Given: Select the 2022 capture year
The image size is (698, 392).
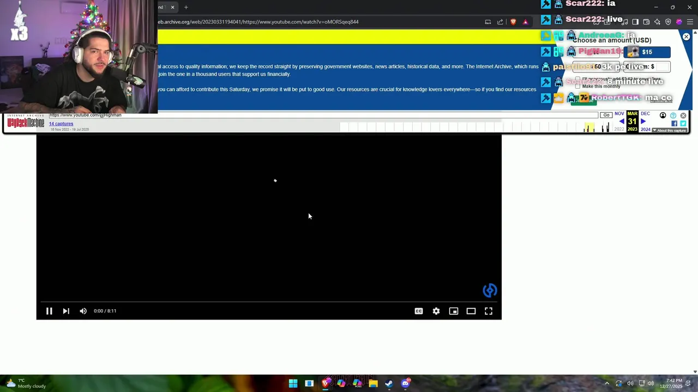Looking at the screenshot, I should 619,130.
